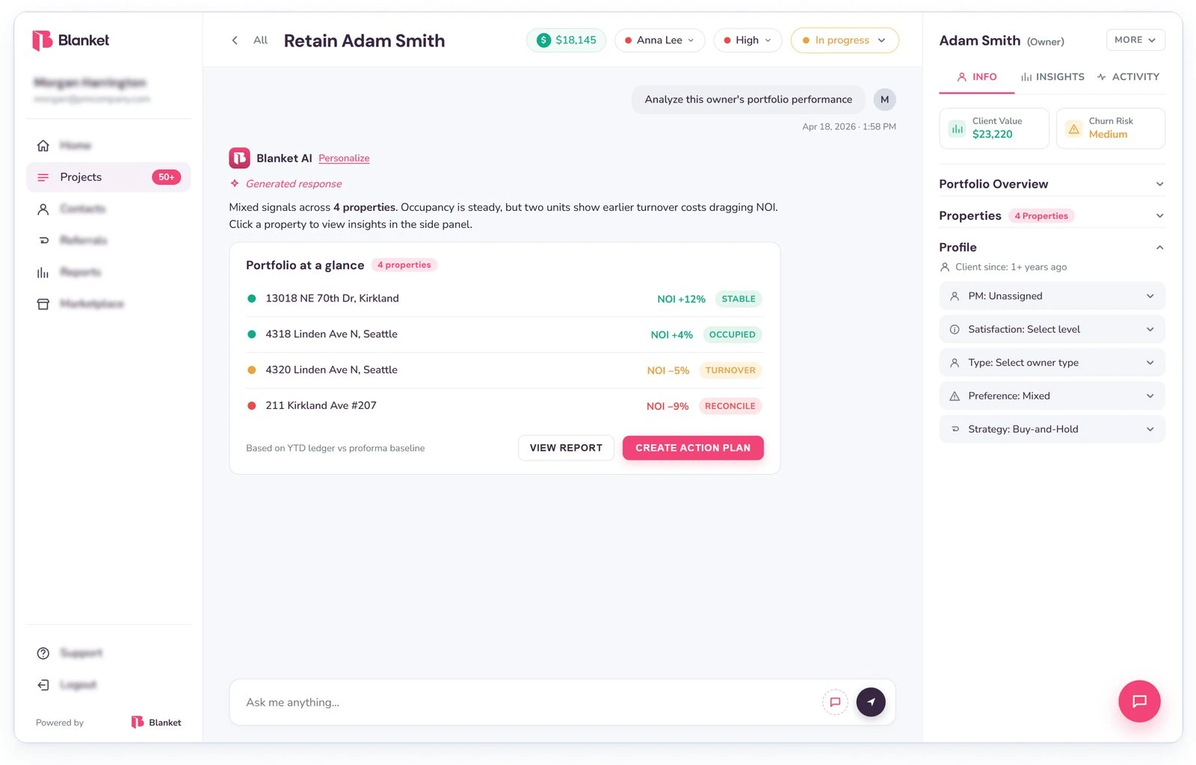Image resolution: width=1196 pixels, height=765 pixels.
Task: Open the Type: Select owner type dropdown
Action: [1052, 363]
